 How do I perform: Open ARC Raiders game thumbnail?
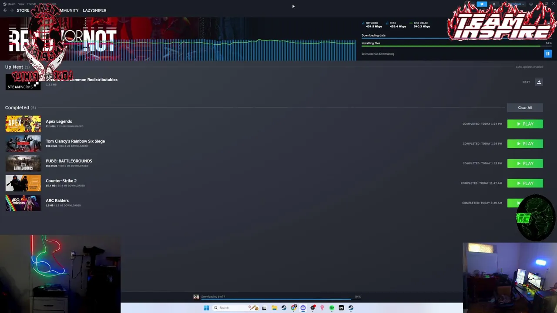tap(23, 203)
